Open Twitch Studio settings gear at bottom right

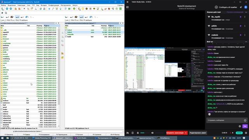coord(246,133)
